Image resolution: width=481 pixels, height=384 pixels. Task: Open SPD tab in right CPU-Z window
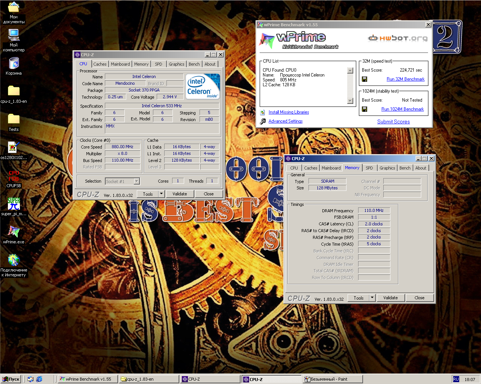point(369,168)
